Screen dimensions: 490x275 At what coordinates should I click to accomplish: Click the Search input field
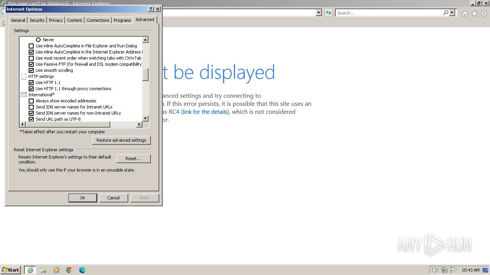pos(389,13)
